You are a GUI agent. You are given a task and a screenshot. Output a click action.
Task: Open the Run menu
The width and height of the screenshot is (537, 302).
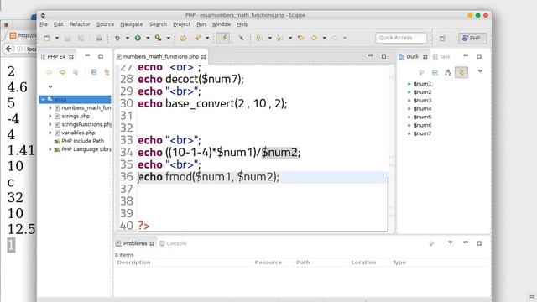(x=201, y=24)
